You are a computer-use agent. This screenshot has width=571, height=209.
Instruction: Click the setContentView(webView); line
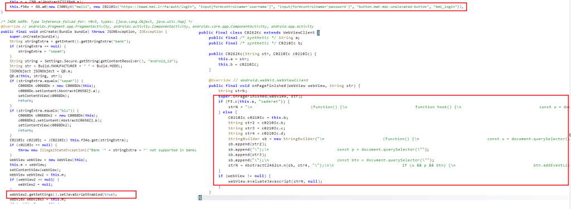(35, 169)
